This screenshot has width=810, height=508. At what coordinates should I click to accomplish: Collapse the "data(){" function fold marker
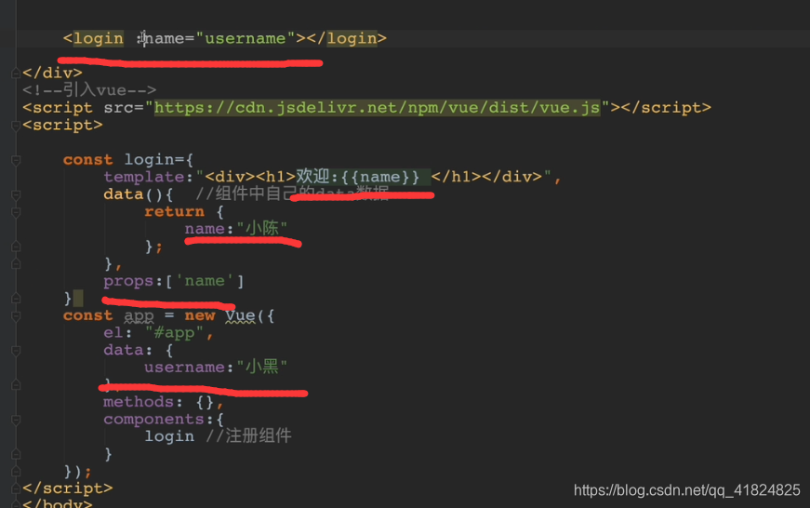[16, 194]
